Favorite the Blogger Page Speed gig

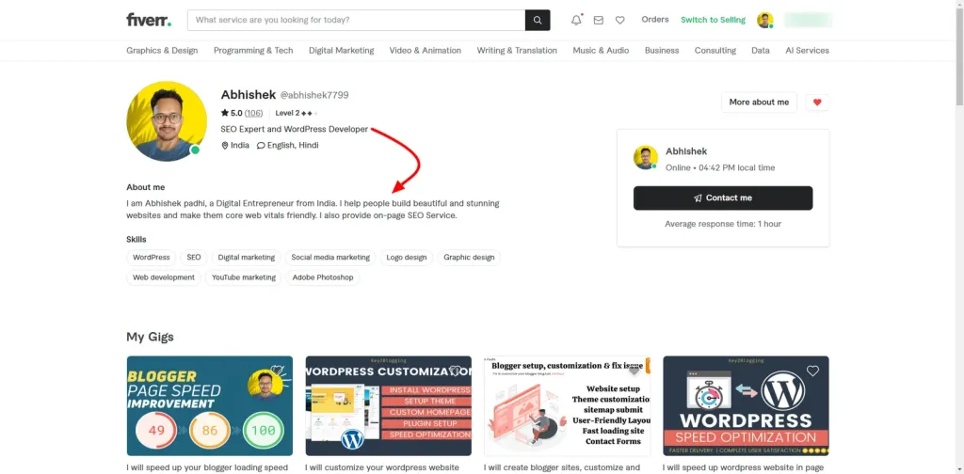point(277,371)
